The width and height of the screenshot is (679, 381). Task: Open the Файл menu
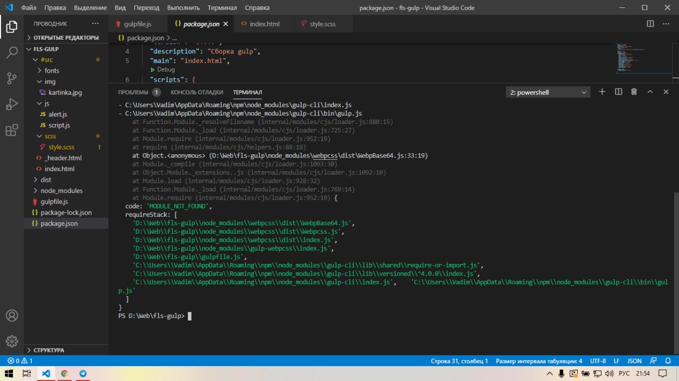pyautogui.click(x=29, y=8)
